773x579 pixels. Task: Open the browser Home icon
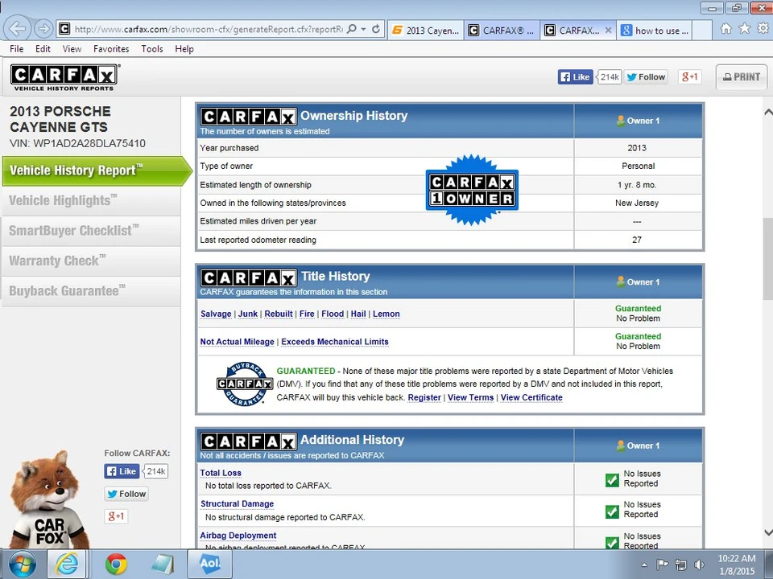coord(725,29)
